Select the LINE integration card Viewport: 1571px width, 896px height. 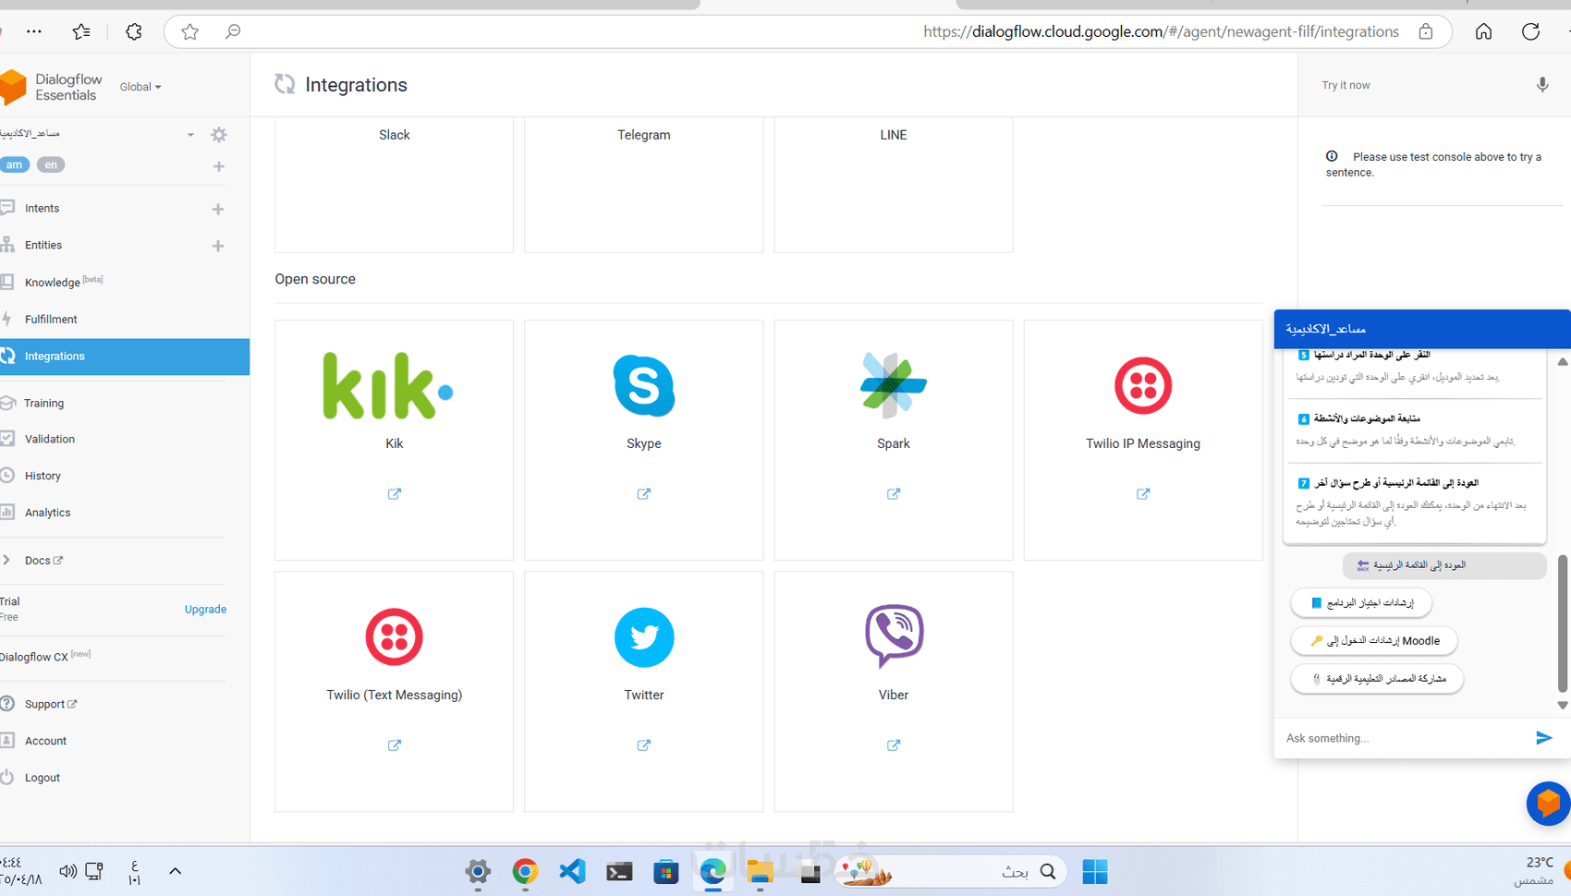coord(894,184)
